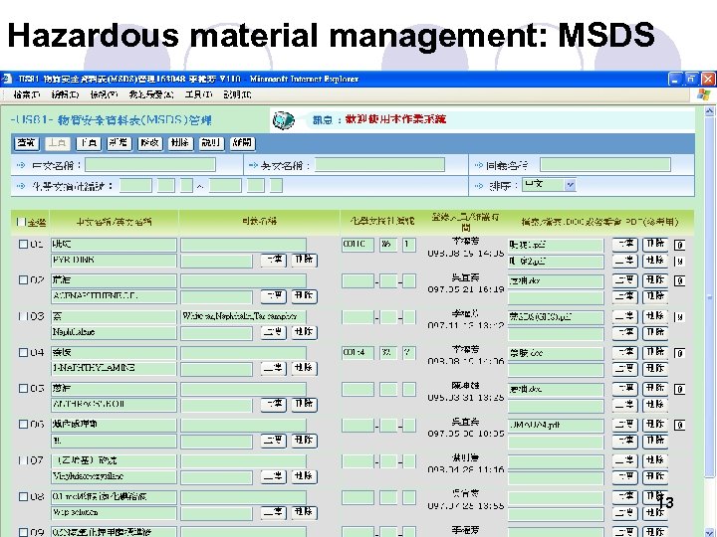Click the 095.03.31 timestamp in row 05
Screen dimensions: 717x537
coord(466,398)
